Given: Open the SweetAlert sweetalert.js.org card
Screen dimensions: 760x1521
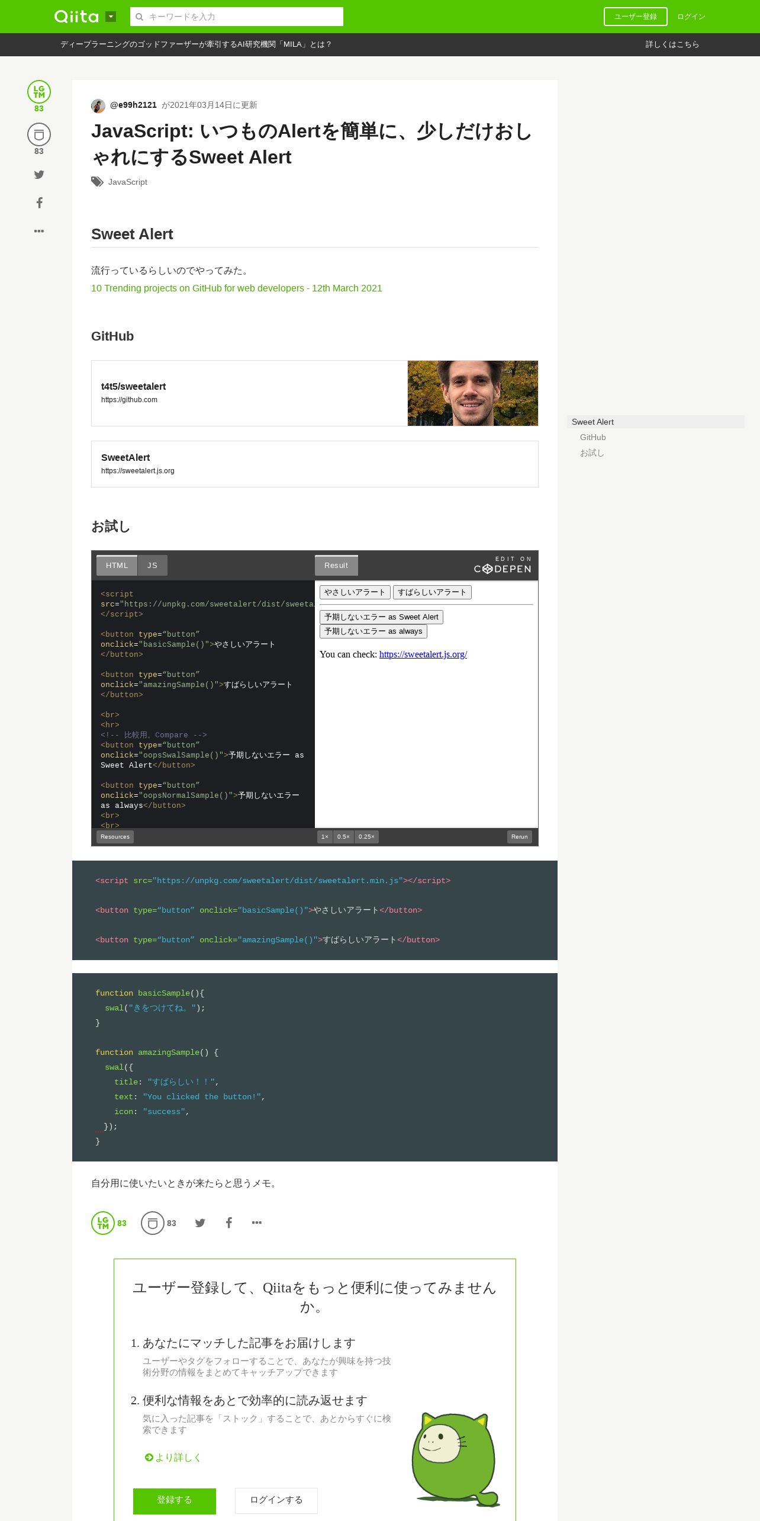Looking at the screenshot, I should coord(315,464).
